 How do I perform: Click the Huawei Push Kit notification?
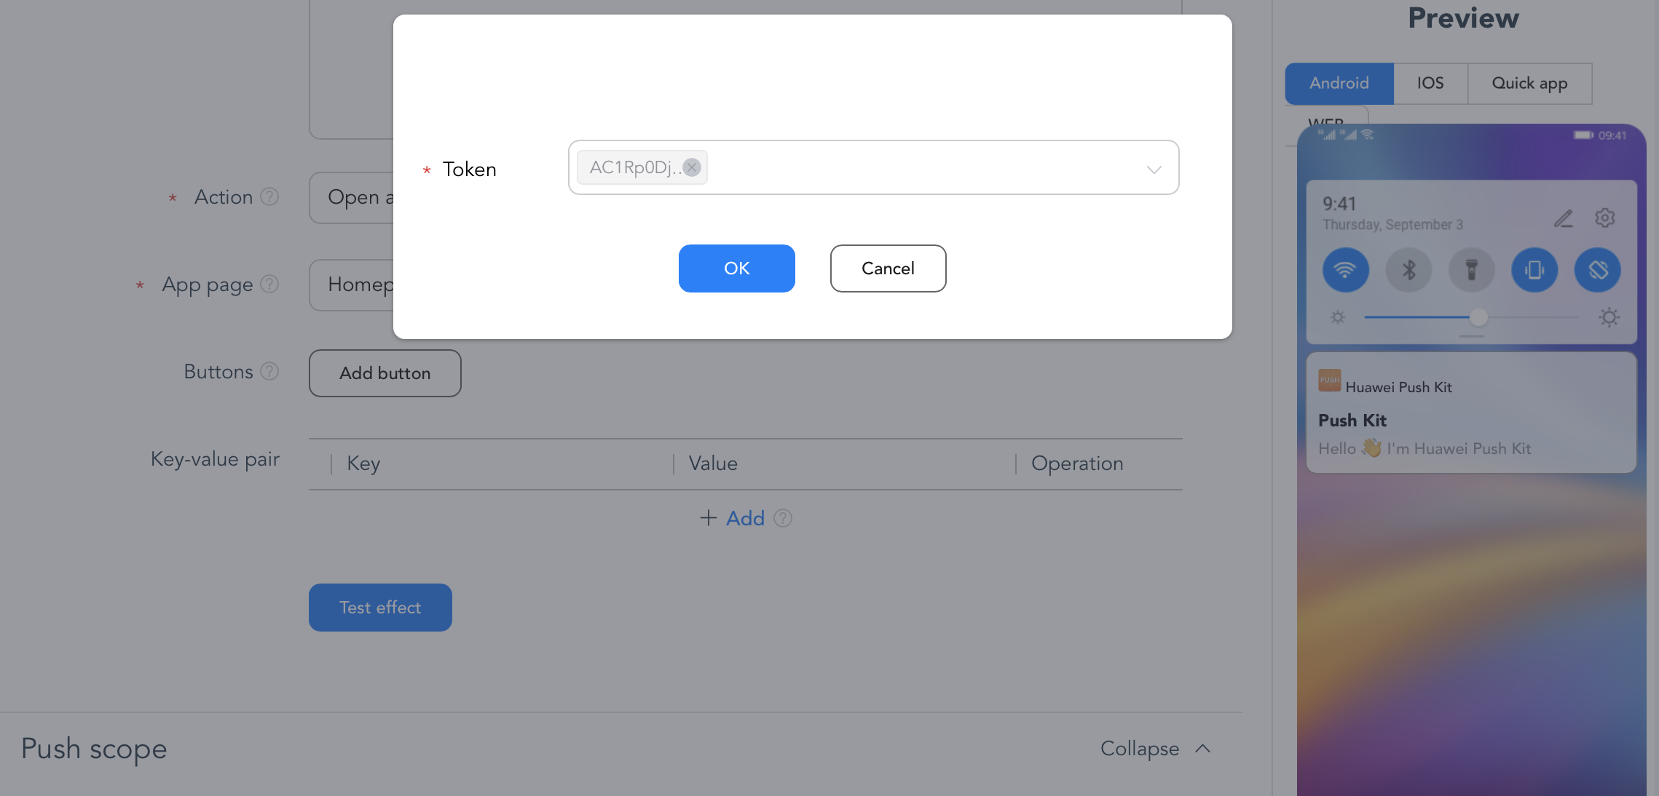tap(1471, 413)
